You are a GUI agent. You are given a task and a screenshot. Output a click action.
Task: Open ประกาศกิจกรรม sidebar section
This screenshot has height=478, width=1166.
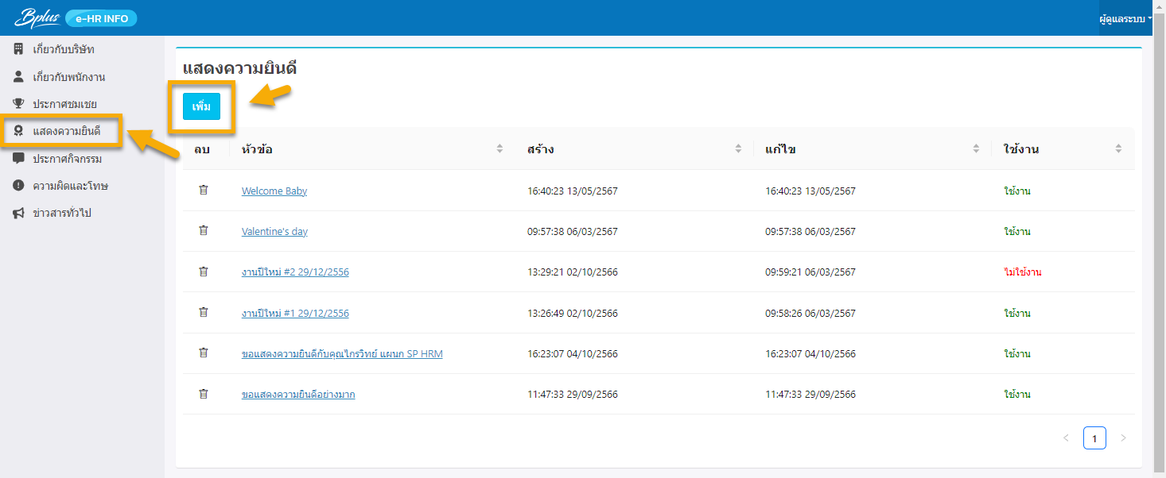67,159
